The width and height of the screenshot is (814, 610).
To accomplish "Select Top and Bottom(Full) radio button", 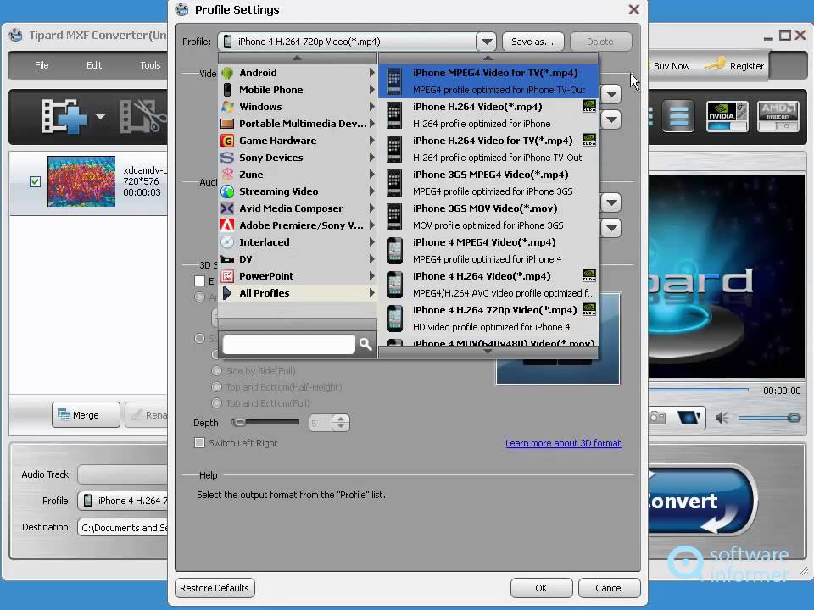I will [216, 403].
